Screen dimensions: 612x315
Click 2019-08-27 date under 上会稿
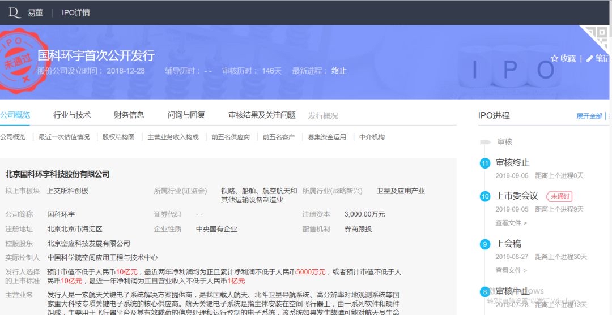[512, 257]
